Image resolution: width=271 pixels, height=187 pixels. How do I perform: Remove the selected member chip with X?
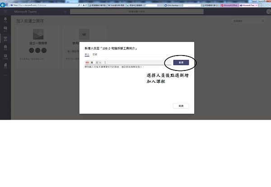[x=100, y=62]
